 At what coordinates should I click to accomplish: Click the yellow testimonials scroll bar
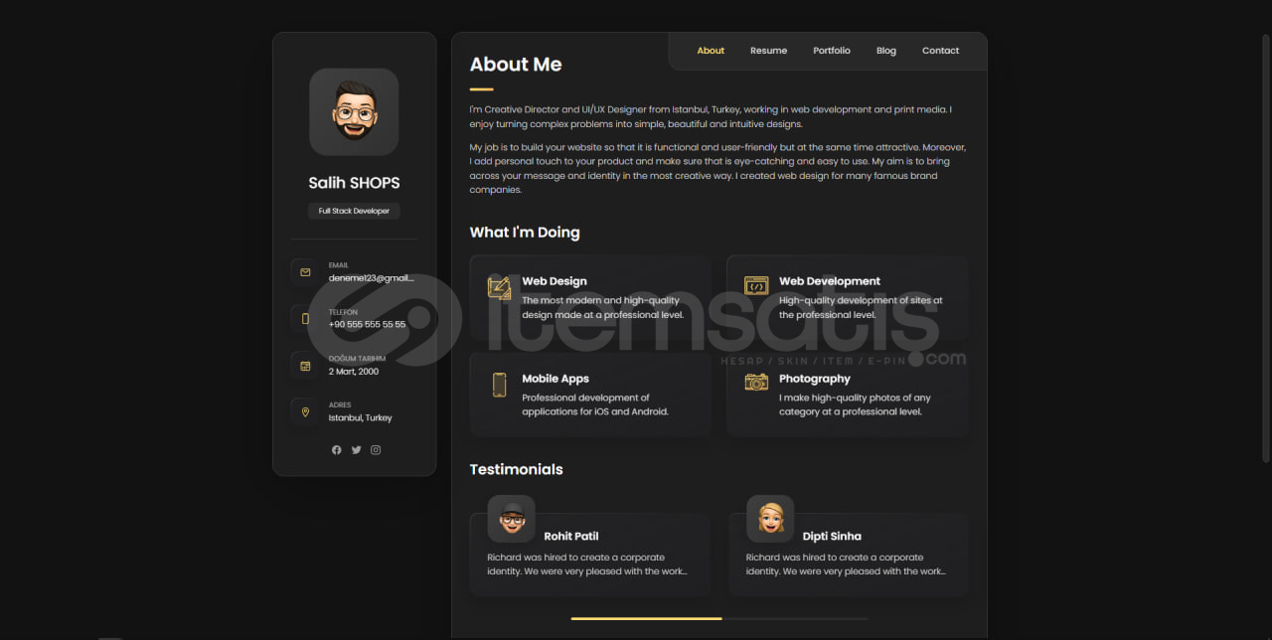pos(646,618)
